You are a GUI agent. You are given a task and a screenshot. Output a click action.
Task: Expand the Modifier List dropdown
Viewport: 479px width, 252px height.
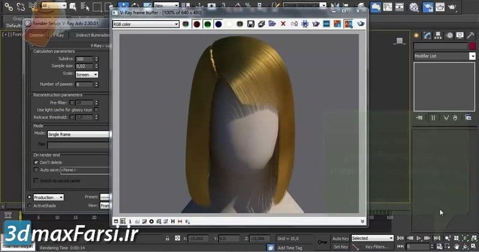[472, 56]
